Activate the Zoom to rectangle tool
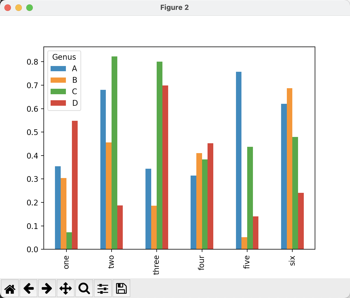This screenshot has width=350, height=298. click(x=84, y=288)
